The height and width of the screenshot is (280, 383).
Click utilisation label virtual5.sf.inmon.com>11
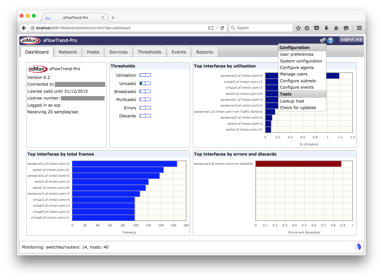(243, 82)
